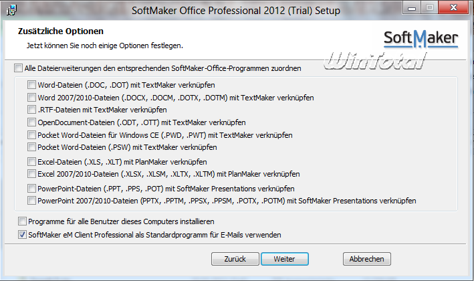
Task: Select OpenDocument-Dateien (.ODT, .OTT) checkbox
Action: pyautogui.click(x=32, y=122)
